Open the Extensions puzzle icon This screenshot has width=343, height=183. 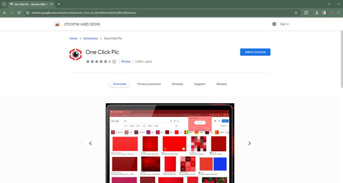coord(306,13)
